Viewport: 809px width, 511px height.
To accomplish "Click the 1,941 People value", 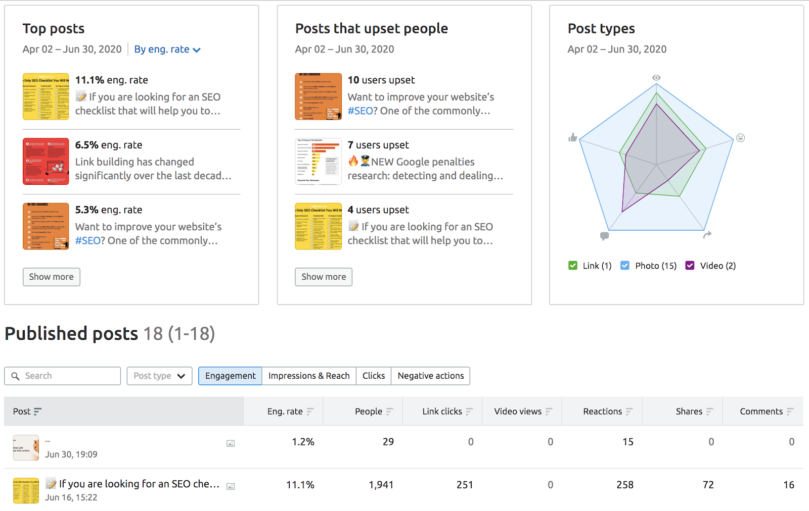I will click(381, 485).
